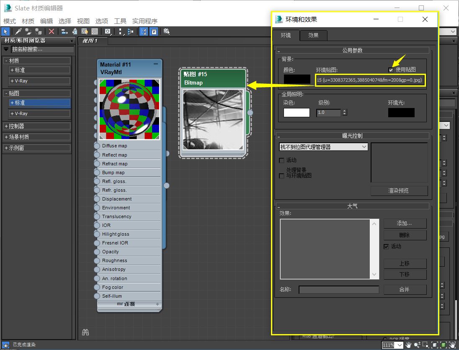Delete selected node with red X icon
Image resolution: width=459 pixels, height=350 pixels.
[52, 31]
